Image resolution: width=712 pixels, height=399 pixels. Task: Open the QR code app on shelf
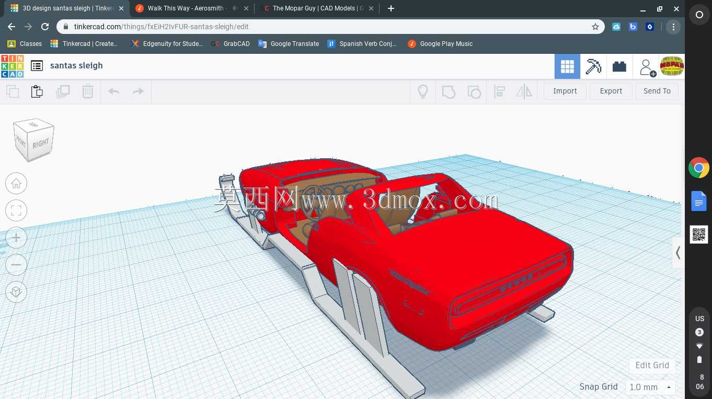tap(699, 234)
